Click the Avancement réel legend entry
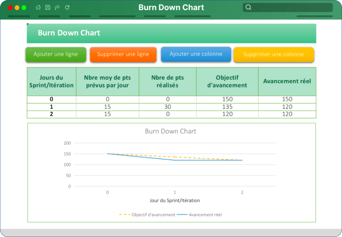 [x=199, y=215]
